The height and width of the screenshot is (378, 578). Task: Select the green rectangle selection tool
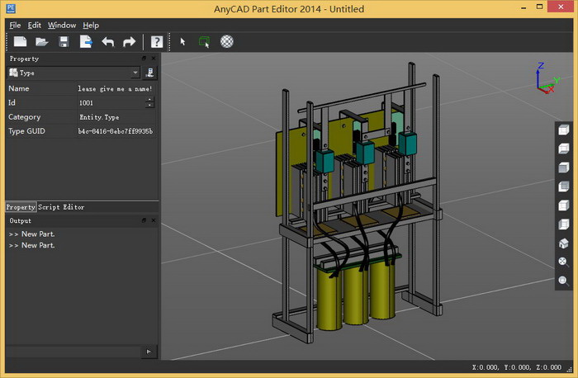click(205, 41)
